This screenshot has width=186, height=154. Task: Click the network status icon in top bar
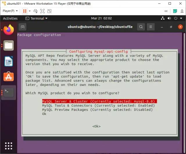[x=163, y=18]
